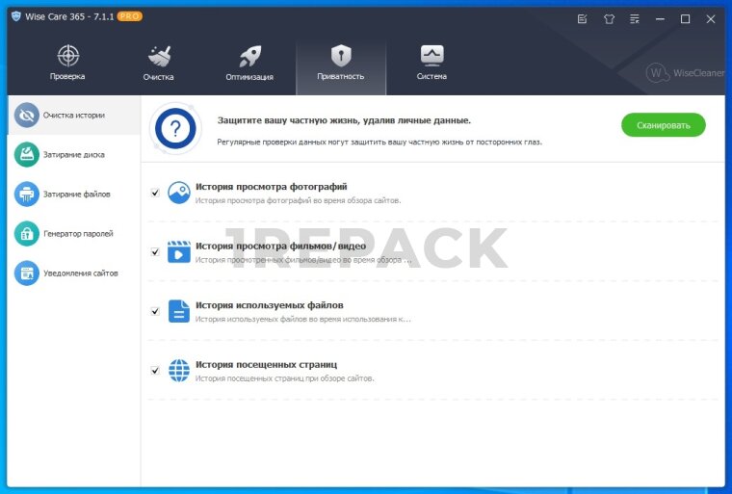Select Затирание файлов shredder icon

coord(27,194)
